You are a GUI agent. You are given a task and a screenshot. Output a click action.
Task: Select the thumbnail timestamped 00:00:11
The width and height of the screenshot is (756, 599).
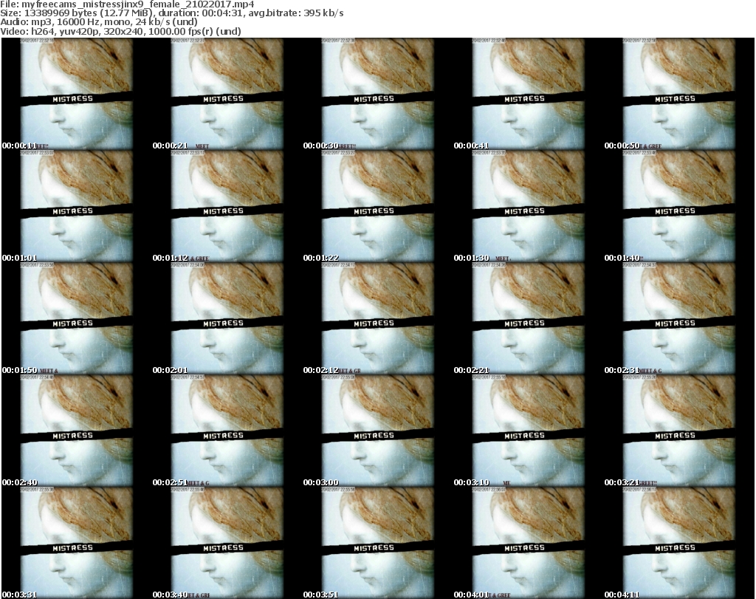pyautogui.click(x=77, y=94)
